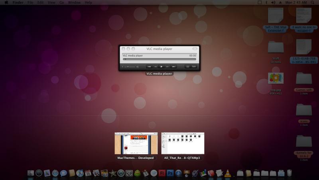This screenshot has height=180, width=319.
Task: Step forward in VLC player
Action: coord(167,67)
